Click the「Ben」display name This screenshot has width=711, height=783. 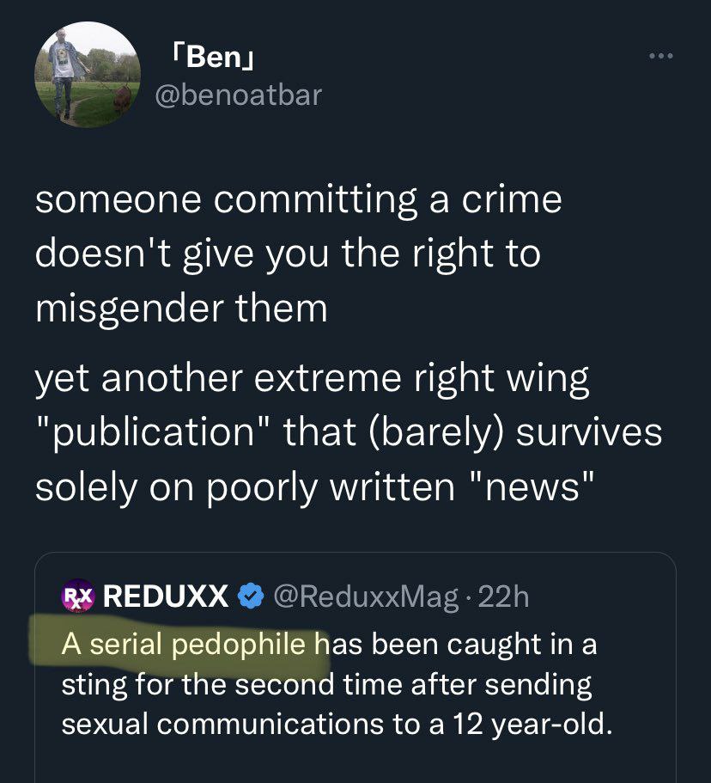coord(210,58)
